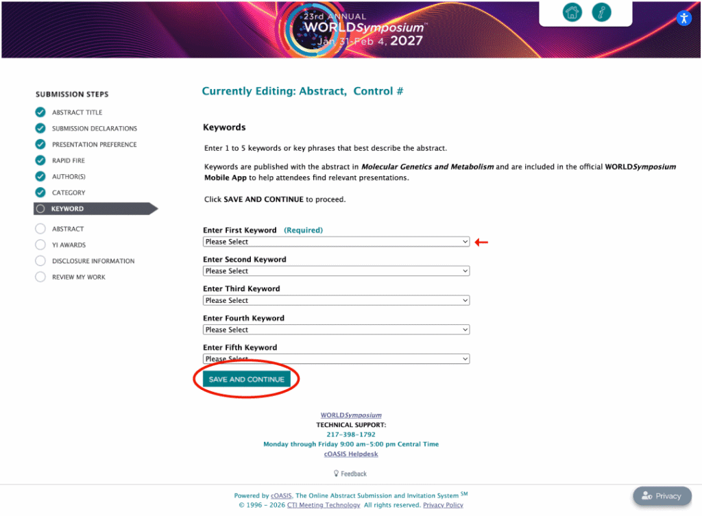Viewport: 702px width, 516px height.
Task: Select the Review My Work step circle
Action: click(40, 277)
